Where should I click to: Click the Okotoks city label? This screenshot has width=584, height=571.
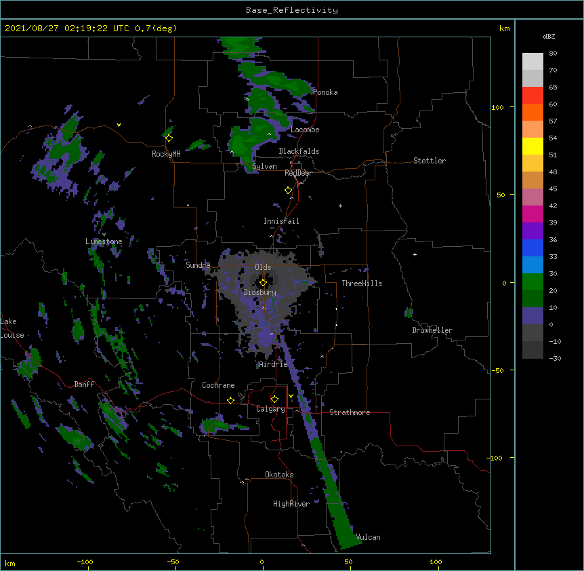pyautogui.click(x=279, y=475)
